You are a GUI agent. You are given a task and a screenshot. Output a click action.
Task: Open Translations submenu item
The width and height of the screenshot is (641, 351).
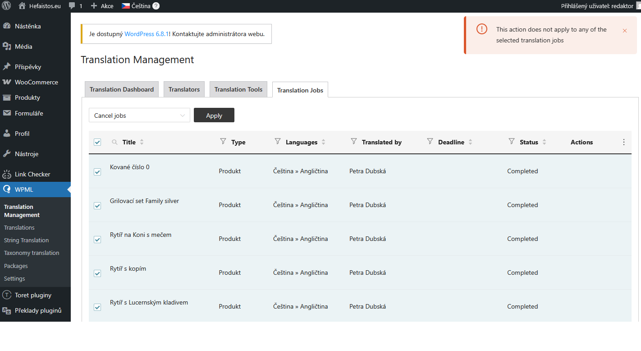tap(19, 228)
